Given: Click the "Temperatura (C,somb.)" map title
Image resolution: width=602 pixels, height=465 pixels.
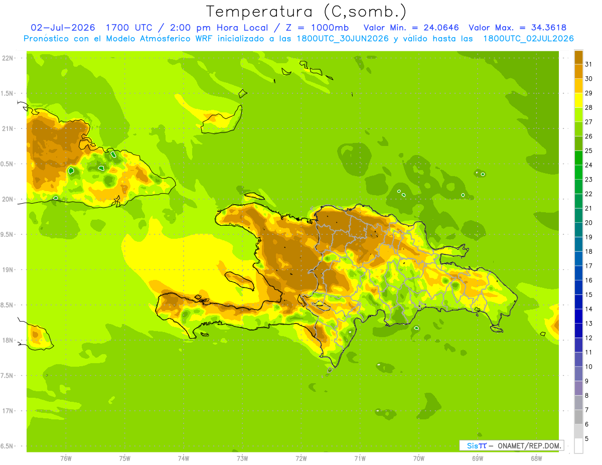Looking at the screenshot, I should [x=307, y=12].
